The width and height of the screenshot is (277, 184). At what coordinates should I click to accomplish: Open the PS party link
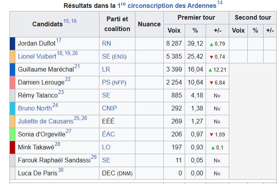(x=106, y=83)
